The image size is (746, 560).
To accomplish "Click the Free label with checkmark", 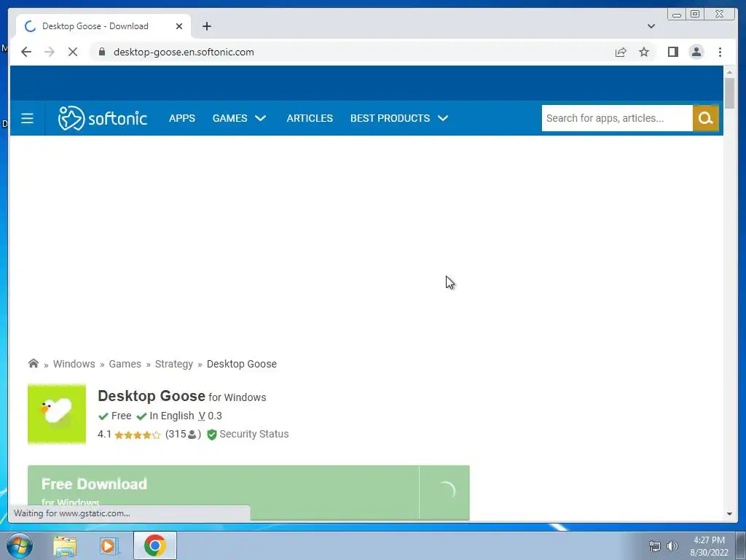I will 114,416.
